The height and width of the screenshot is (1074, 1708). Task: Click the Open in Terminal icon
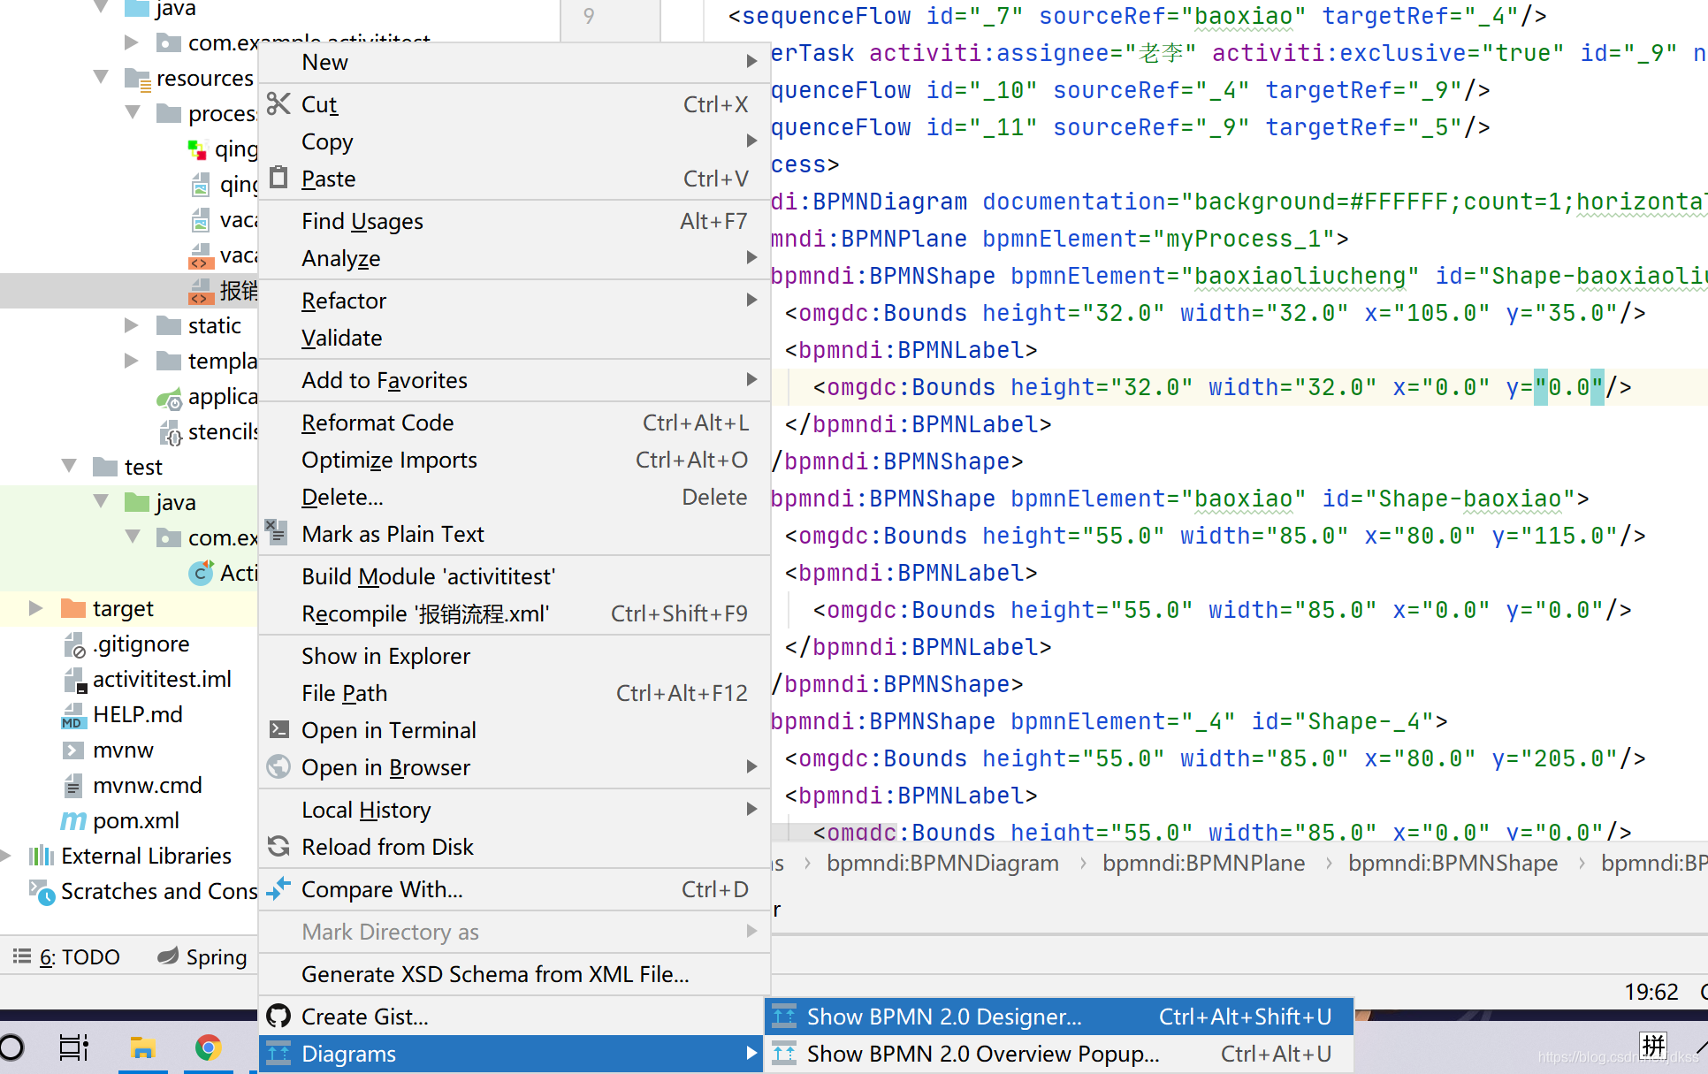click(x=278, y=729)
